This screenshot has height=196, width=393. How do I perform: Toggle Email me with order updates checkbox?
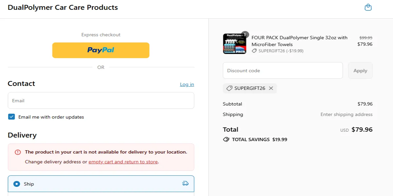[12, 117]
